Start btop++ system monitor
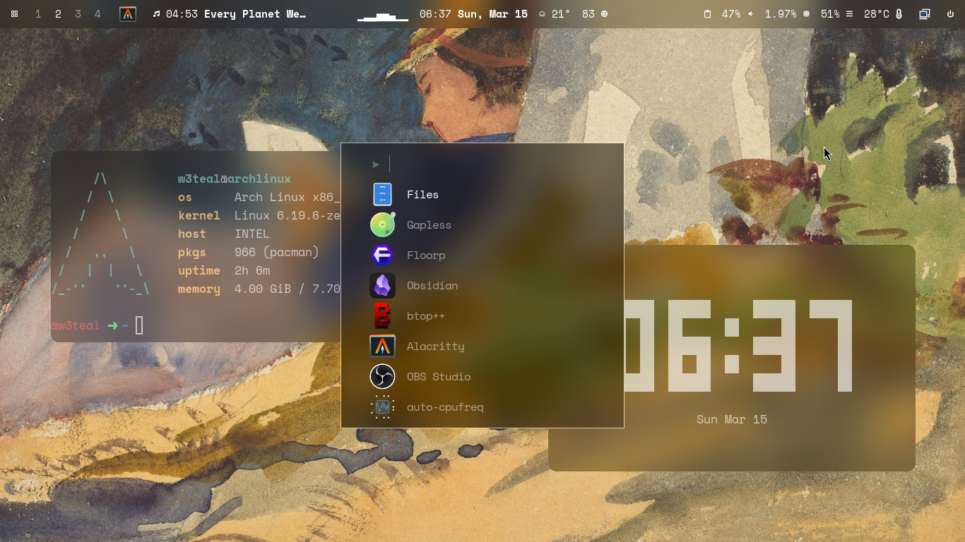The image size is (965, 542). click(x=425, y=316)
